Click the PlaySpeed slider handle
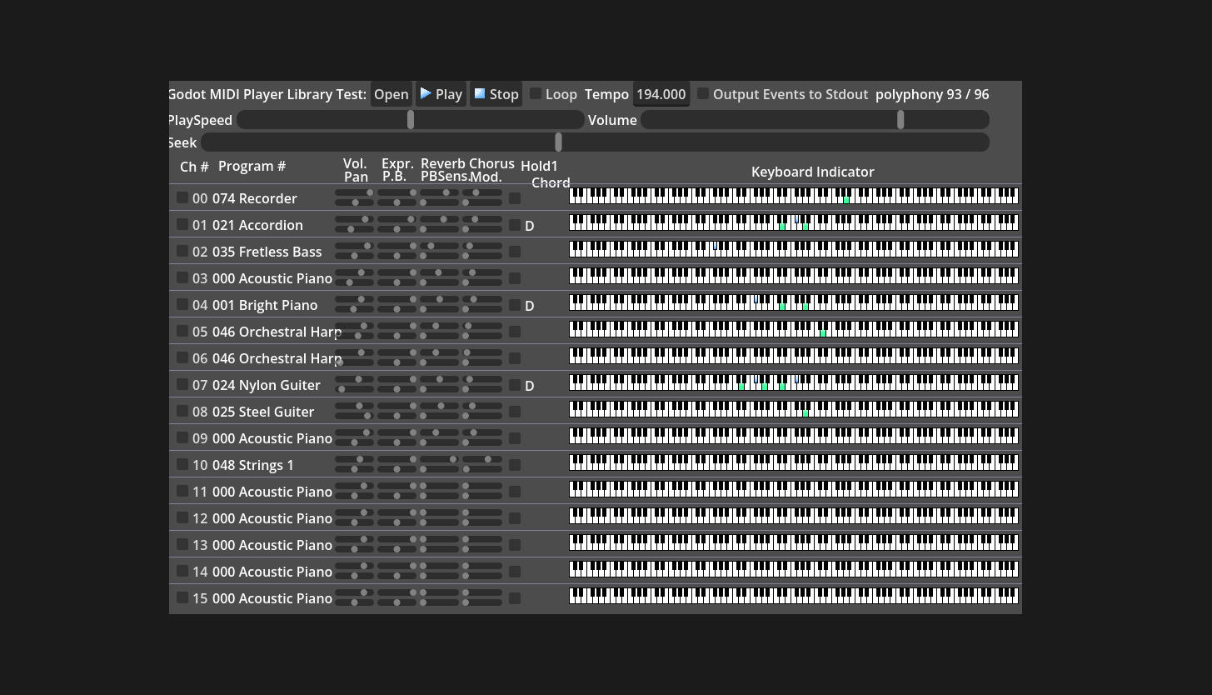This screenshot has height=695, width=1212. (x=410, y=120)
